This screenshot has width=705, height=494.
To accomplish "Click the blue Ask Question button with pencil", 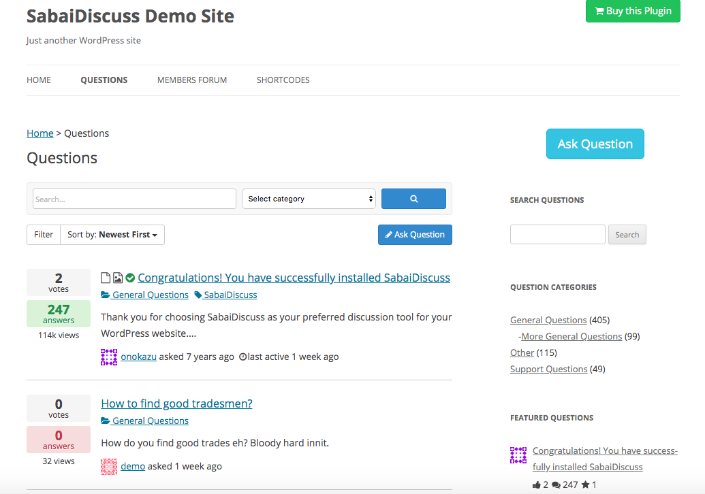I will click(x=415, y=235).
